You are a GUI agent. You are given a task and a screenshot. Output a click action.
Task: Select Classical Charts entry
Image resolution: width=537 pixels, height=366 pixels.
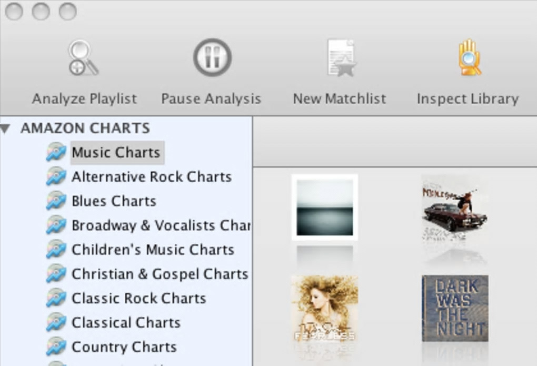[x=126, y=323]
